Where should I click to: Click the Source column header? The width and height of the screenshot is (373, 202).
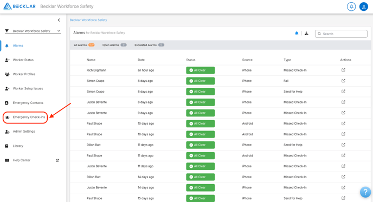pos(247,60)
